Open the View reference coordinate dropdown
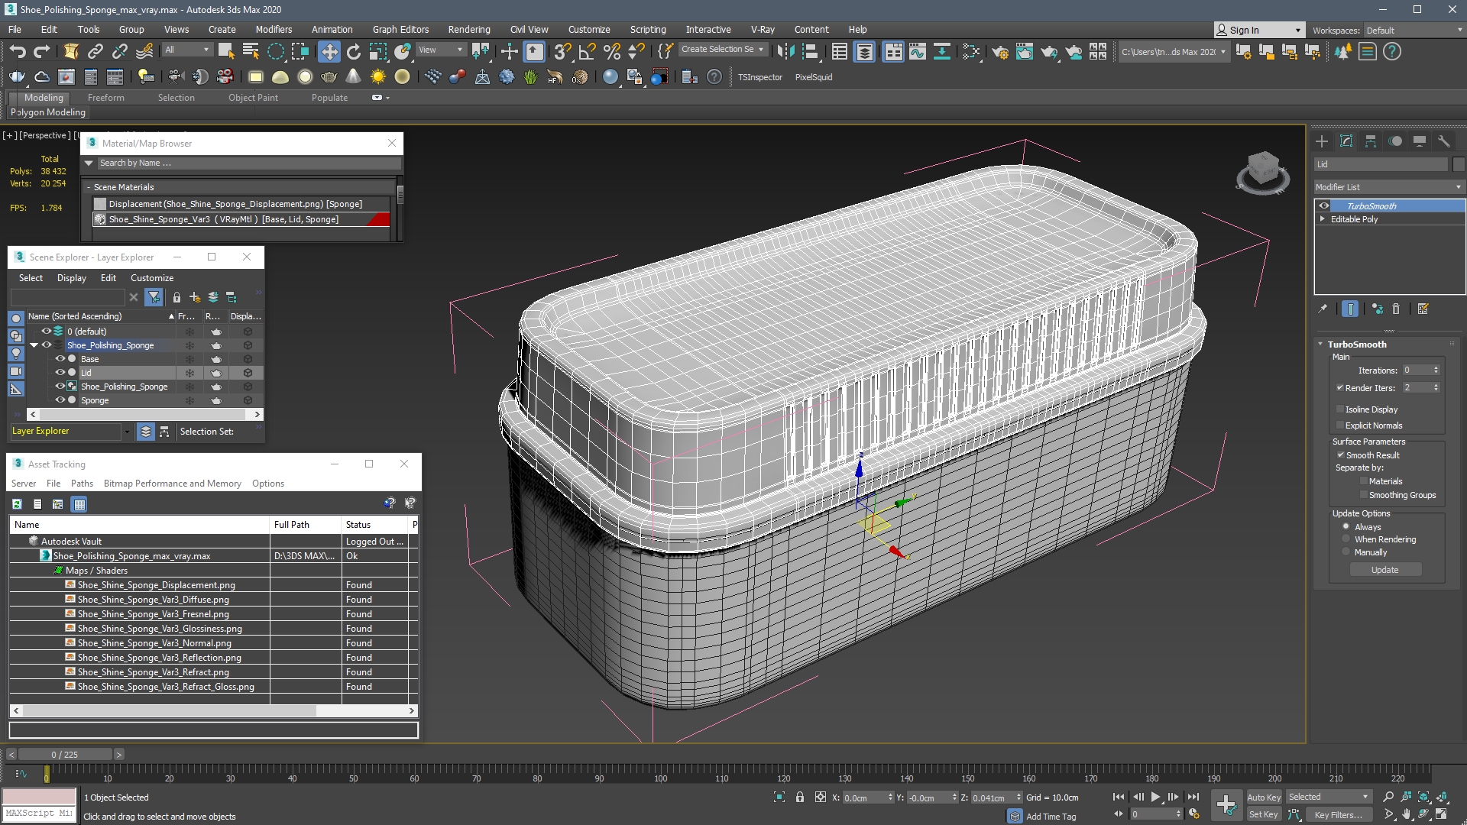 pyautogui.click(x=441, y=50)
